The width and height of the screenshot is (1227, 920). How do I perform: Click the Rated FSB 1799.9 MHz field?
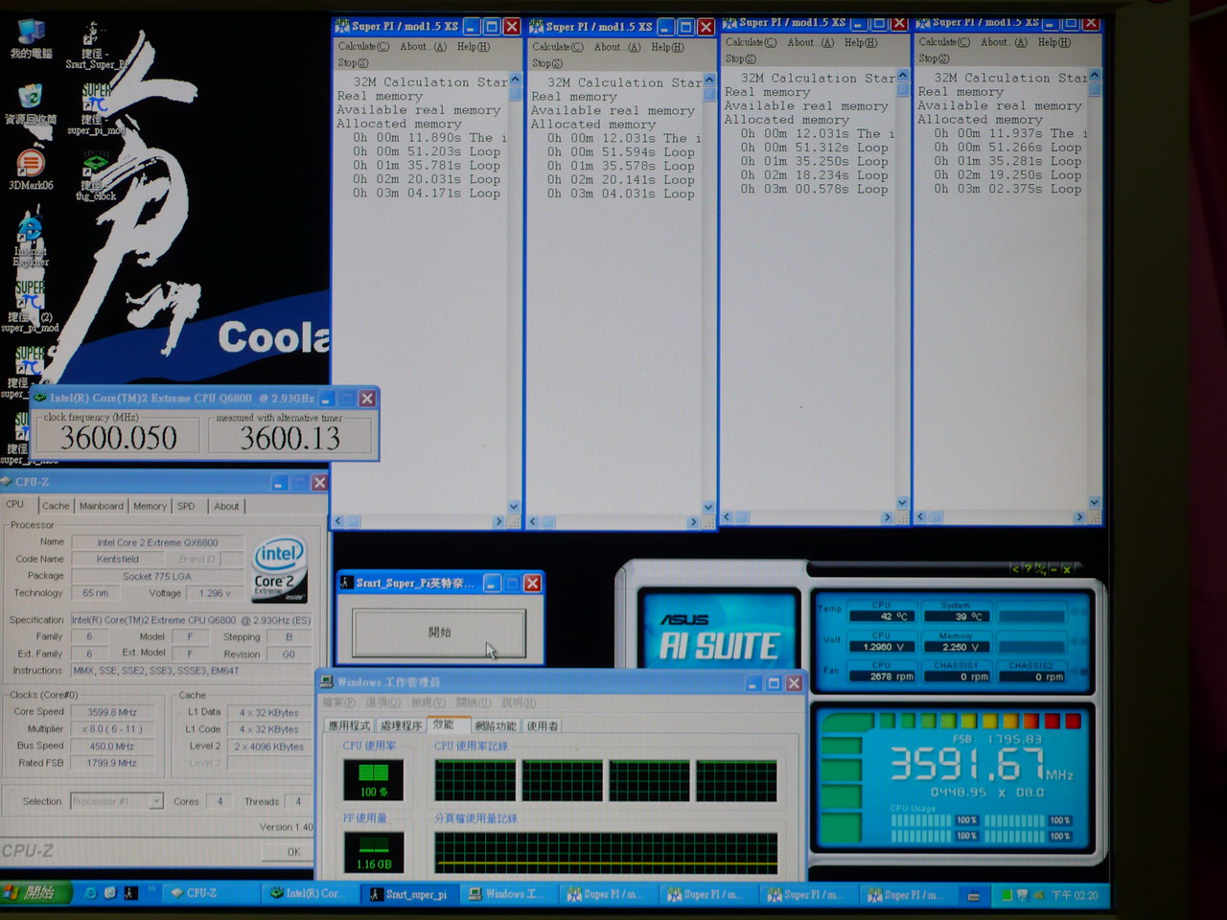coord(111,763)
